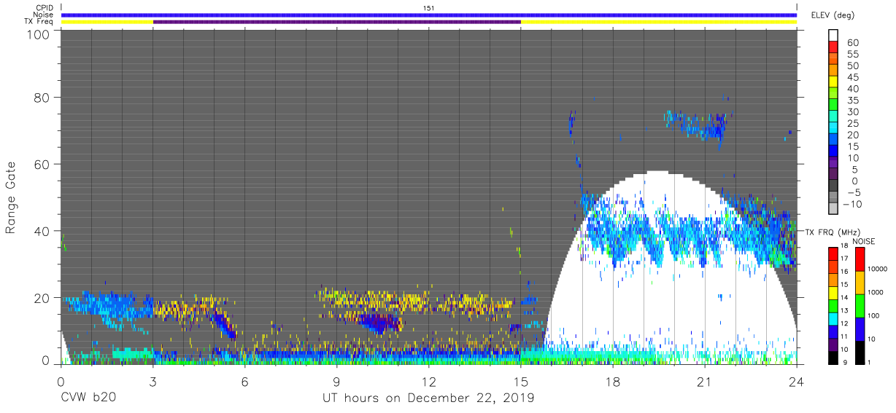The width and height of the screenshot is (896, 413).
Task: Click the "18" hour x-axis label
Action: point(613,381)
